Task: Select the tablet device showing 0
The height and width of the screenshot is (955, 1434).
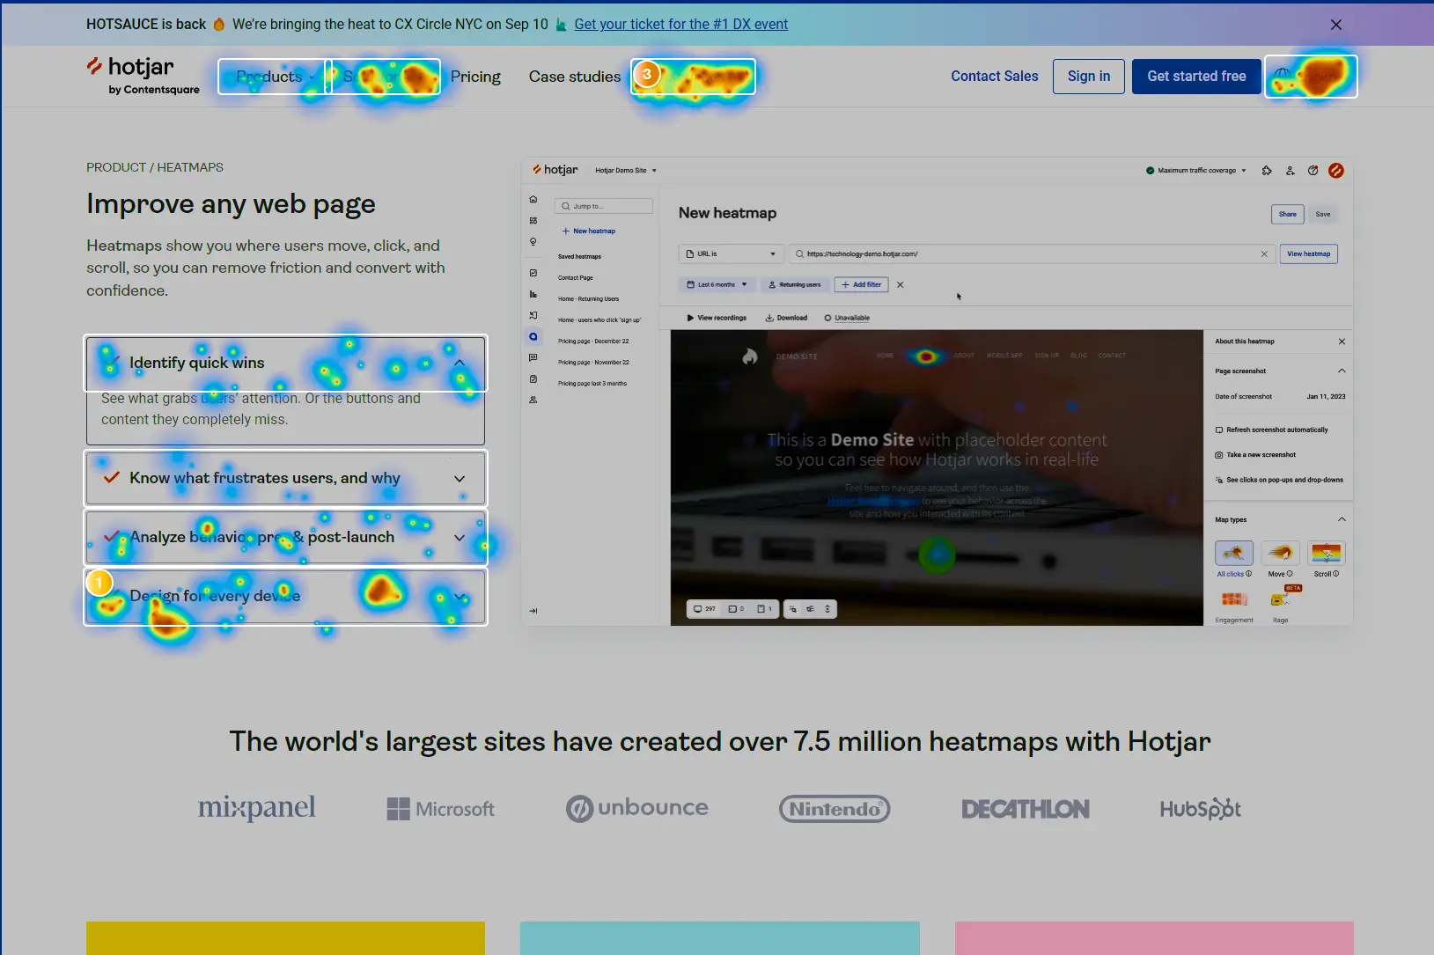Action: point(736,609)
